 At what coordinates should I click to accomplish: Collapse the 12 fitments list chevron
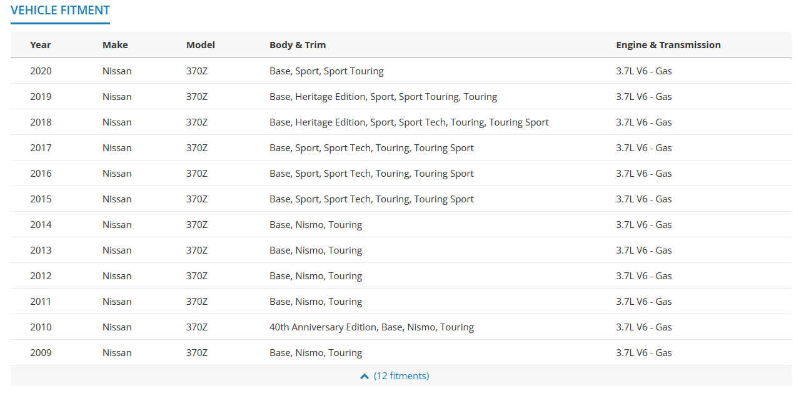click(364, 376)
